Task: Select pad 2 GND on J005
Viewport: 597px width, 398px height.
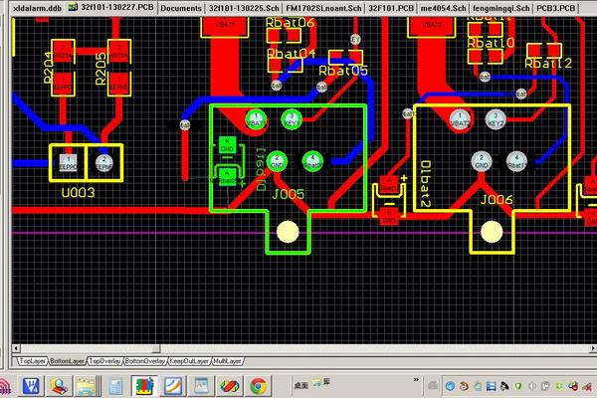Action: (277, 161)
